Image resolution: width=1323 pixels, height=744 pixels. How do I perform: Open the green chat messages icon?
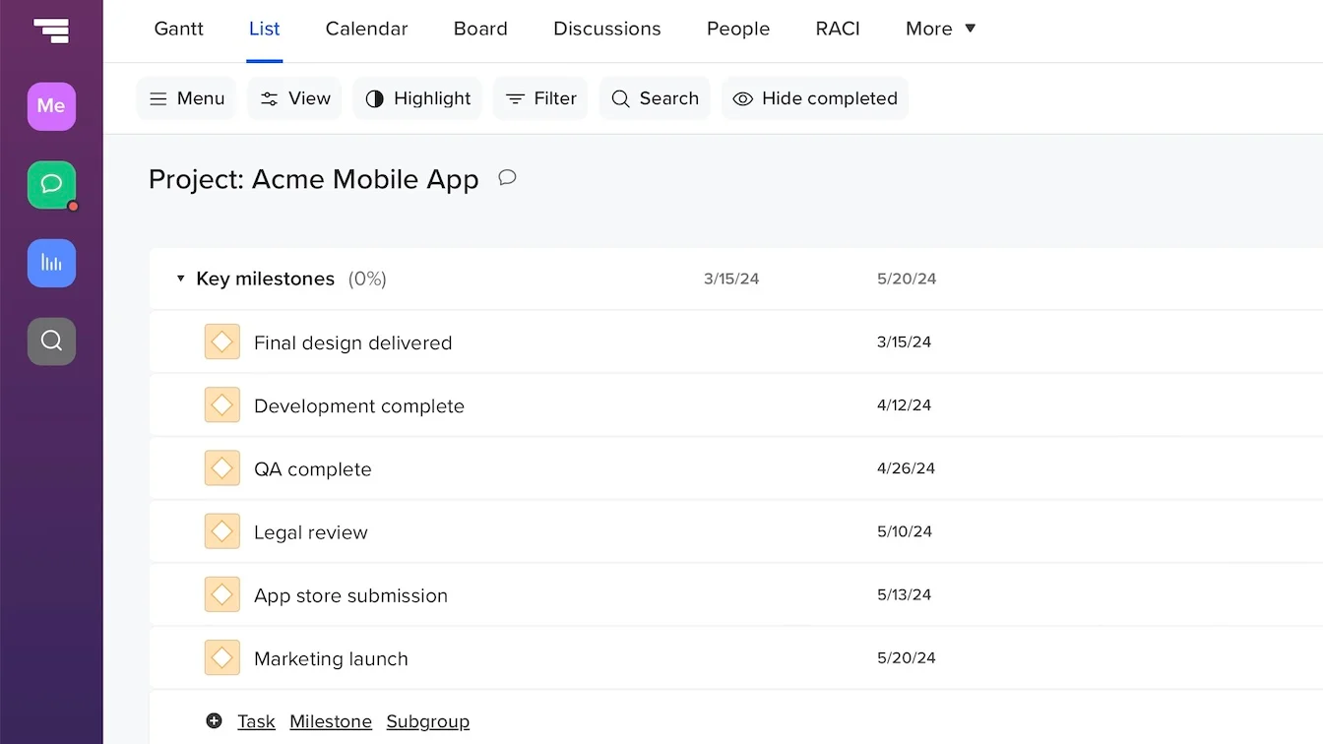pyautogui.click(x=51, y=184)
